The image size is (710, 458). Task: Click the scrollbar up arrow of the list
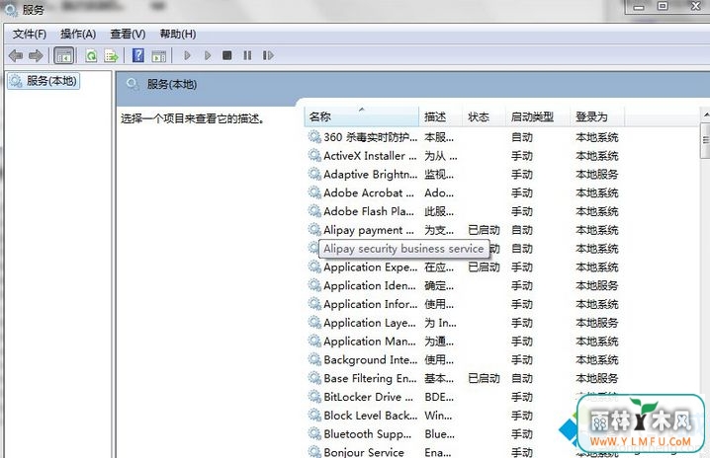pos(705,114)
